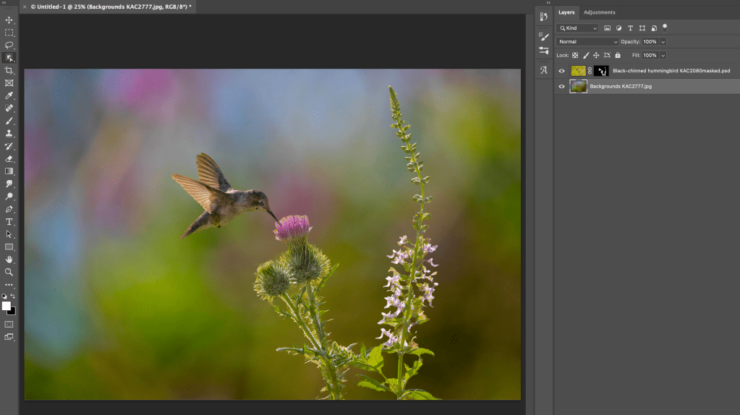Viewport: 740px width, 415px height.
Task: Open the History panel icon
Action: pyautogui.click(x=544, y=17)
